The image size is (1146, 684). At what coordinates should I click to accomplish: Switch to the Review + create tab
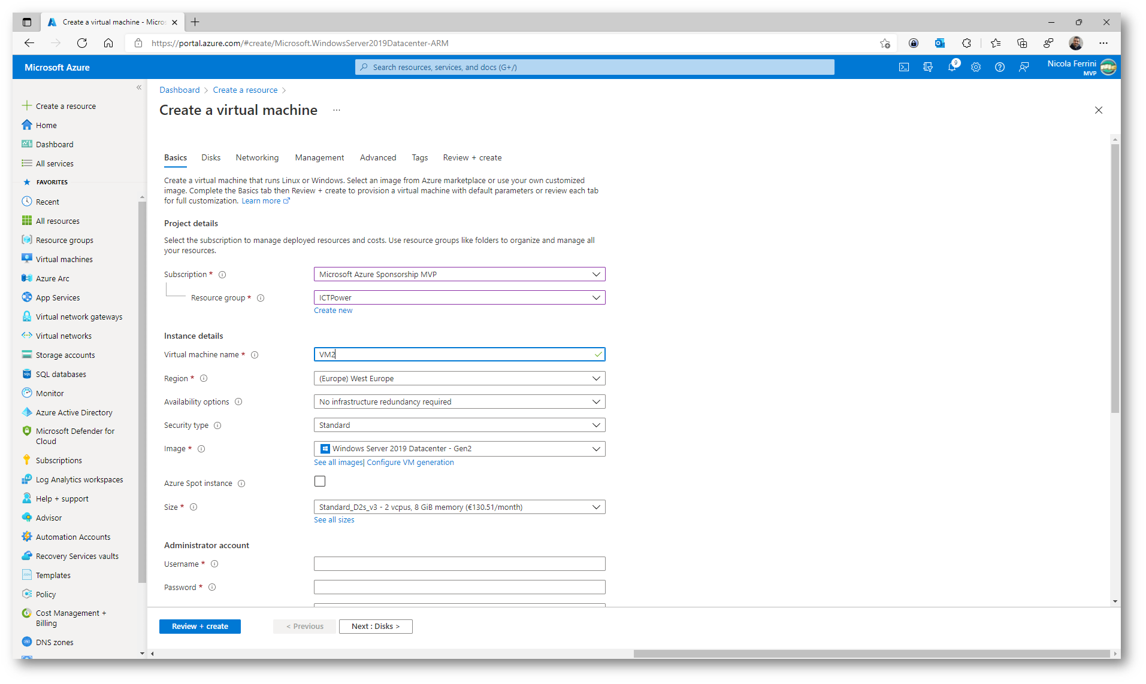click(472, 157)
